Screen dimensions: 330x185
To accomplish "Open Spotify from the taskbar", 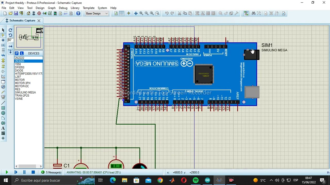I will pos(195,180).
